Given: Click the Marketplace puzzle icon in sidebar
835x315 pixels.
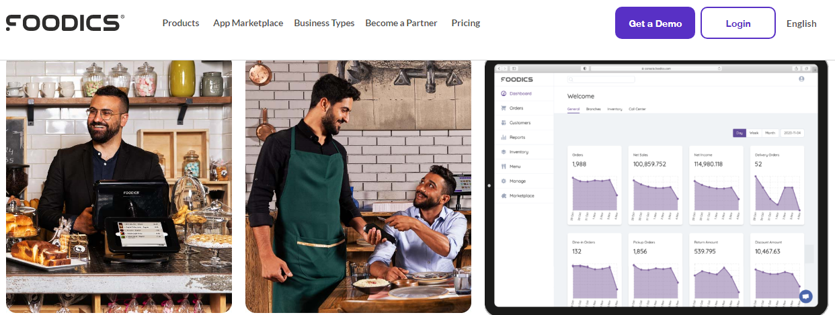Looking at the screenshot, I should 504,195.
